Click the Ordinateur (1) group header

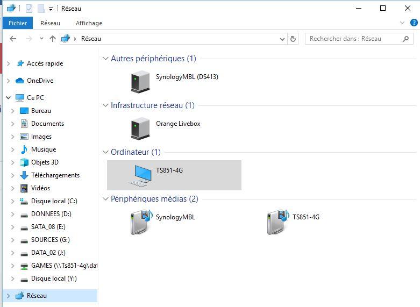click(x=136, y=152)
